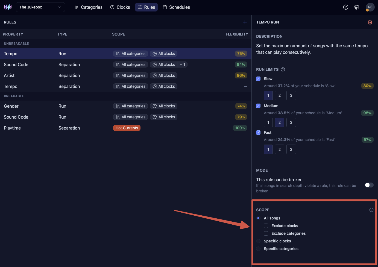Set Medium run limit to 2

click(280, 122)
